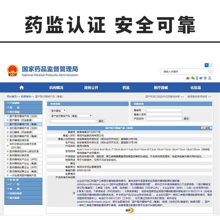Select 医疗器械生产企业（备案） item
Viewport: 220px width, 220px height.
click(23, 163)
